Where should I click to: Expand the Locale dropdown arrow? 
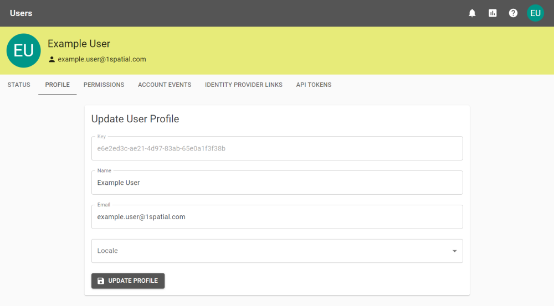(x=454, y=251)
